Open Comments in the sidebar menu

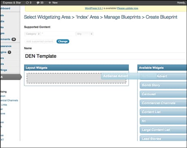(x=5, y=39)
